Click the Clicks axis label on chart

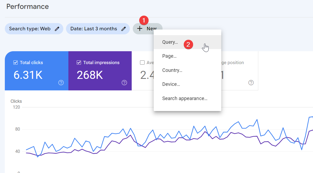[x=16, y=101]
